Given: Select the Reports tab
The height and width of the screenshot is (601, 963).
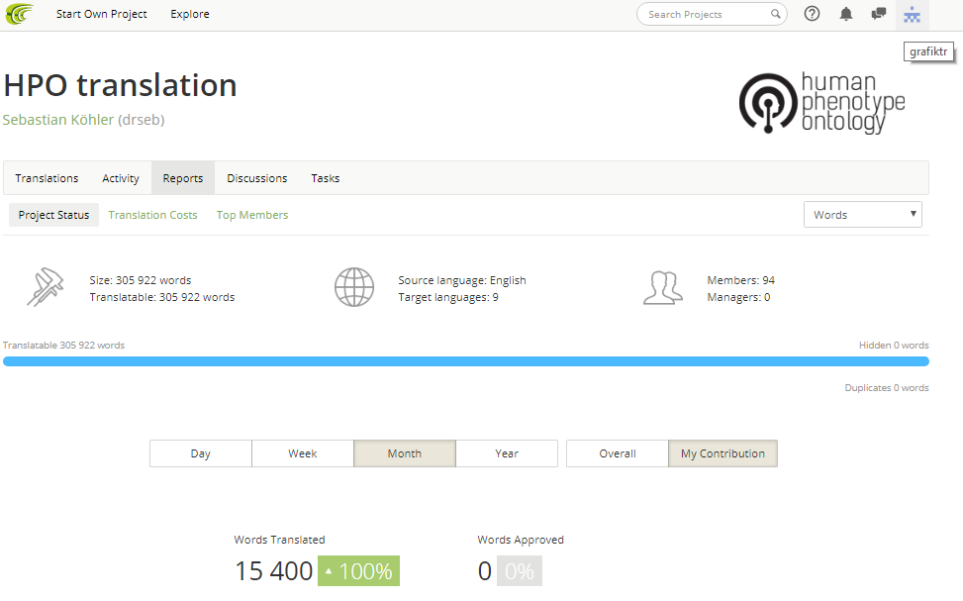Looking at the screenshot, I should pos(183,178).
